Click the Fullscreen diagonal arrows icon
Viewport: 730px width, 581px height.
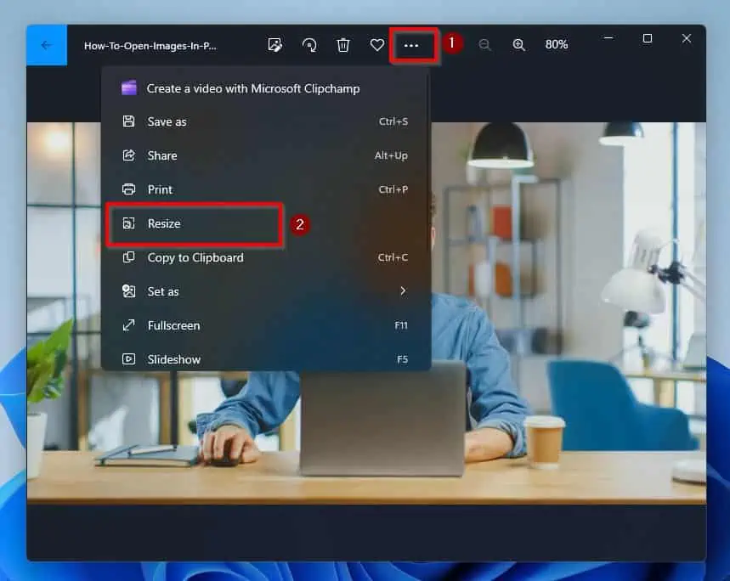point(128,325)
